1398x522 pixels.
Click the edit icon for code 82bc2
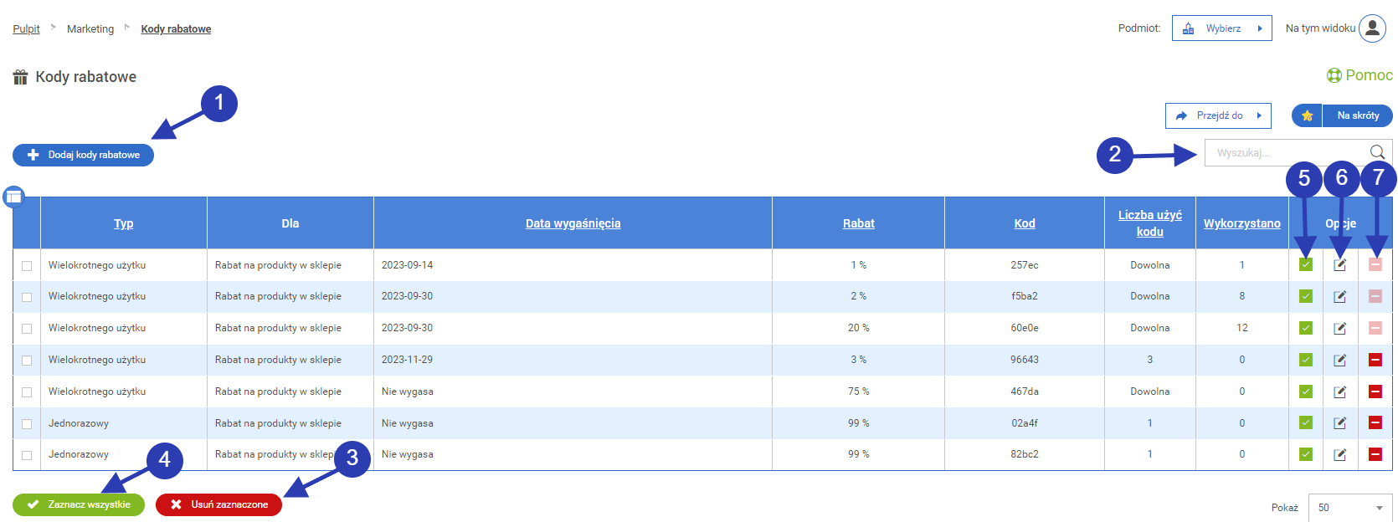[1339, 454]
